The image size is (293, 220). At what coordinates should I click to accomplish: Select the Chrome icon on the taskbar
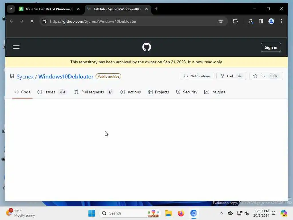194,213
